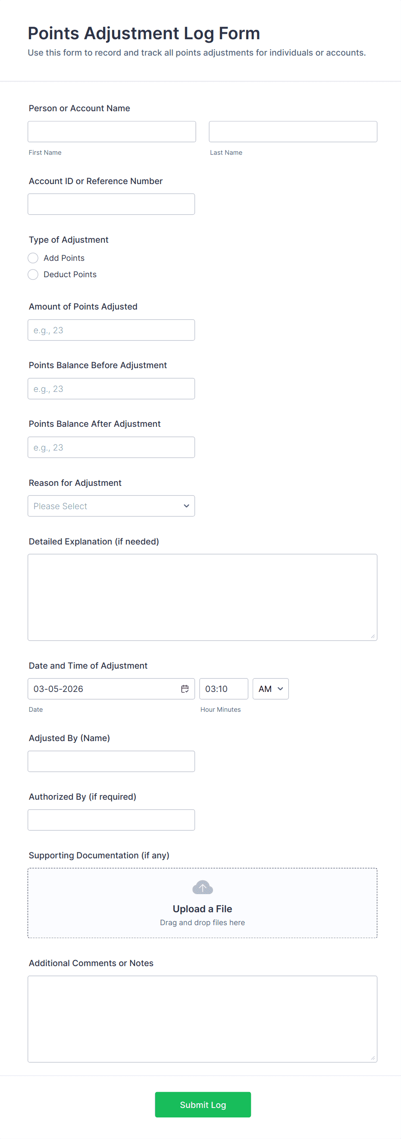Click the date field showing 03-05-2026
The height and width of the screenshot is (1139, 401).
[102, 688]
